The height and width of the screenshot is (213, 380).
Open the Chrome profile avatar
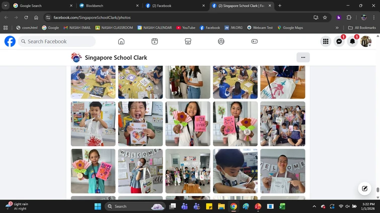[x=364, y=18]
